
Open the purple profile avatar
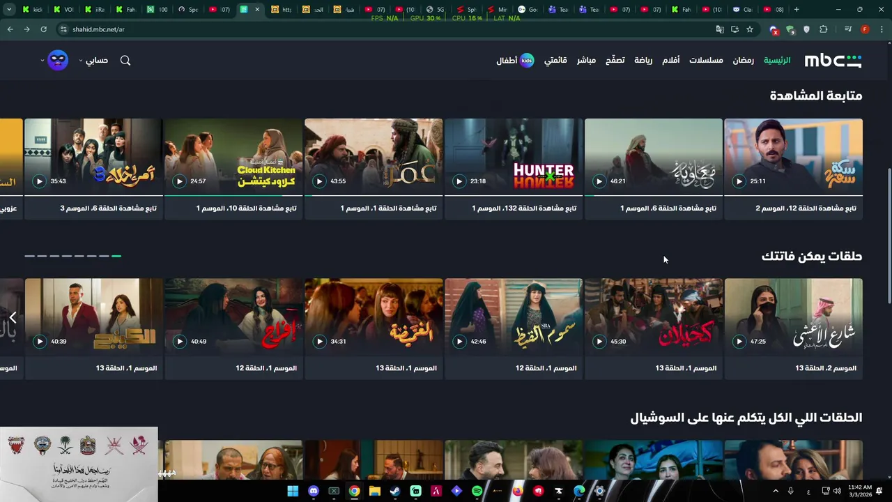pos(58,60)
